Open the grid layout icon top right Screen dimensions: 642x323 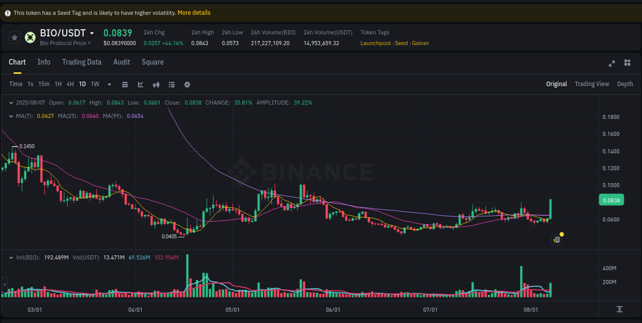[627, 63]
